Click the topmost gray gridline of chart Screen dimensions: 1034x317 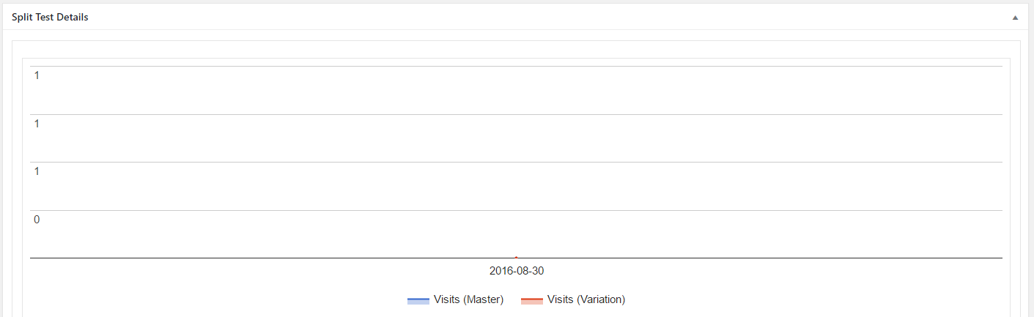tap(516, 67)
